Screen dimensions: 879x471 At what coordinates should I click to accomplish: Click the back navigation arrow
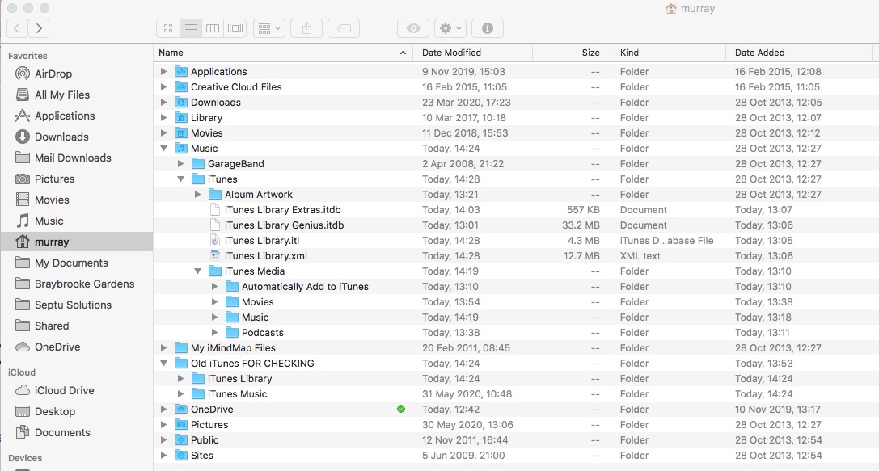pos(15,27)
